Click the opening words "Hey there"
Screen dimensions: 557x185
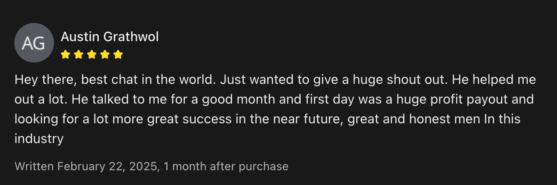click(x=44, y=79)
